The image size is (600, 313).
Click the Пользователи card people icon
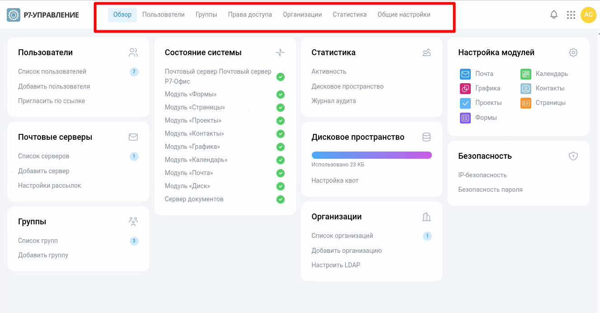(133, 52)
